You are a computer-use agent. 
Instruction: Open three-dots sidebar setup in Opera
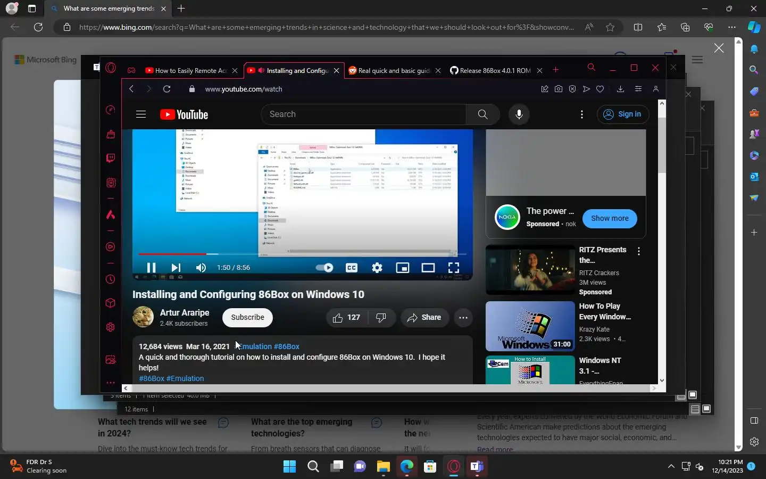(111, 382)
